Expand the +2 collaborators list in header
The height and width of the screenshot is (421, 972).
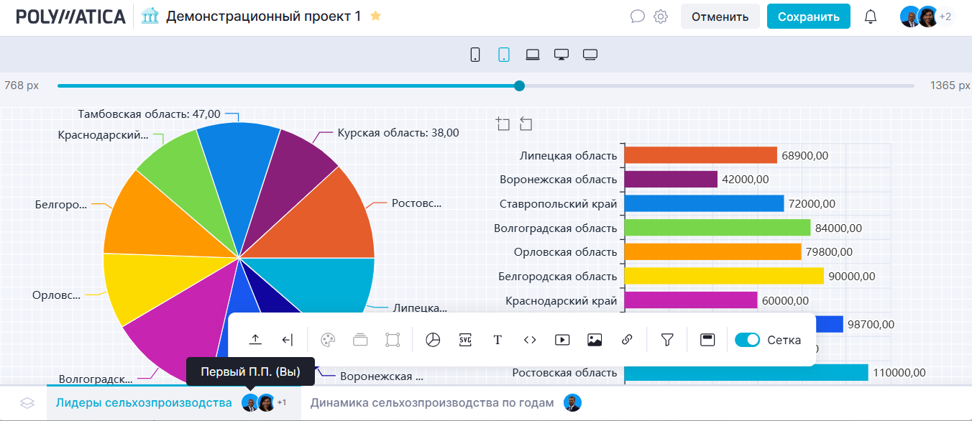click(946, 17)
